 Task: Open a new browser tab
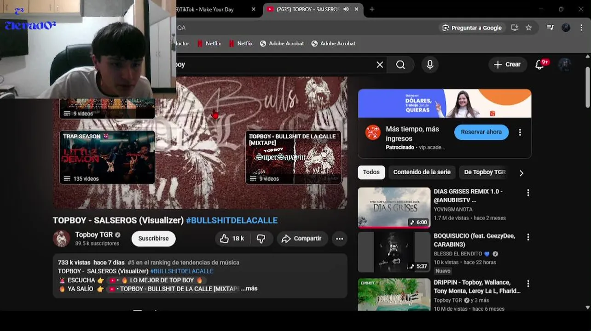point(372,9)
